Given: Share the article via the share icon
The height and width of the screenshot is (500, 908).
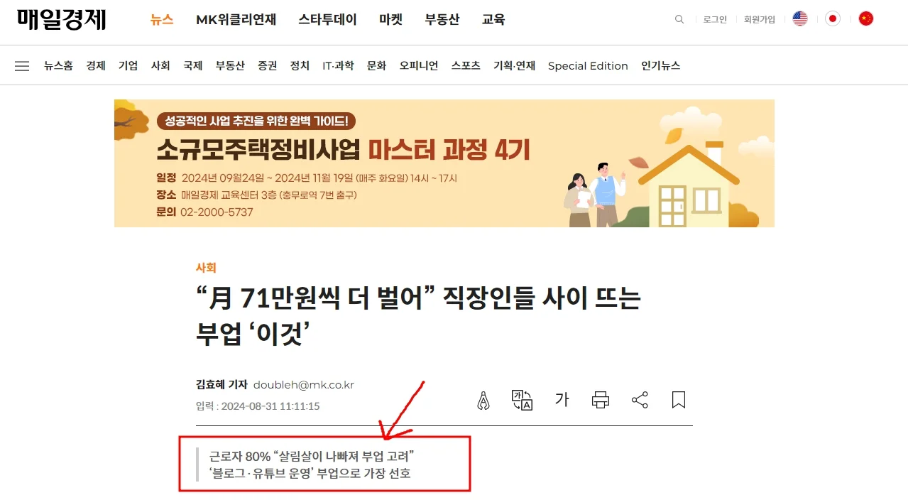Looking at the screenshot, I should pyautogui.click(x=639, y=400).
